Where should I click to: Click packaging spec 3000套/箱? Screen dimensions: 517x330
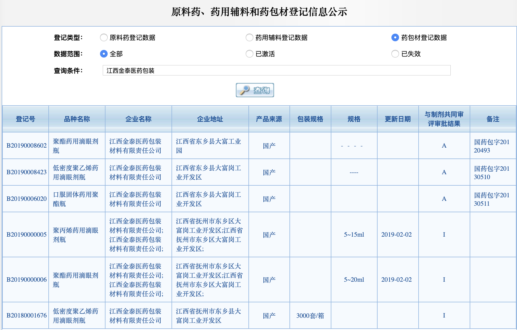[310, 316]
